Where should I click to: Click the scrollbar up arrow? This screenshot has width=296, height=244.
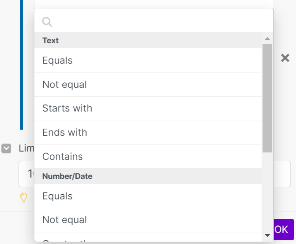[x=267, y=39]
